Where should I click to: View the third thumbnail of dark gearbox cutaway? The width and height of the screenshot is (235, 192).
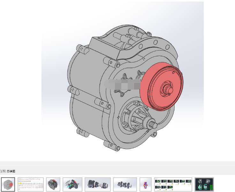coord(53,185)
